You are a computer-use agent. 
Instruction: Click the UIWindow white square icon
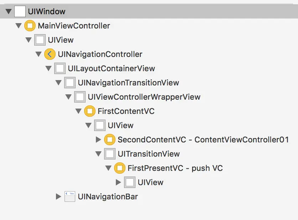pyautogui.click(x=20, y=11)
